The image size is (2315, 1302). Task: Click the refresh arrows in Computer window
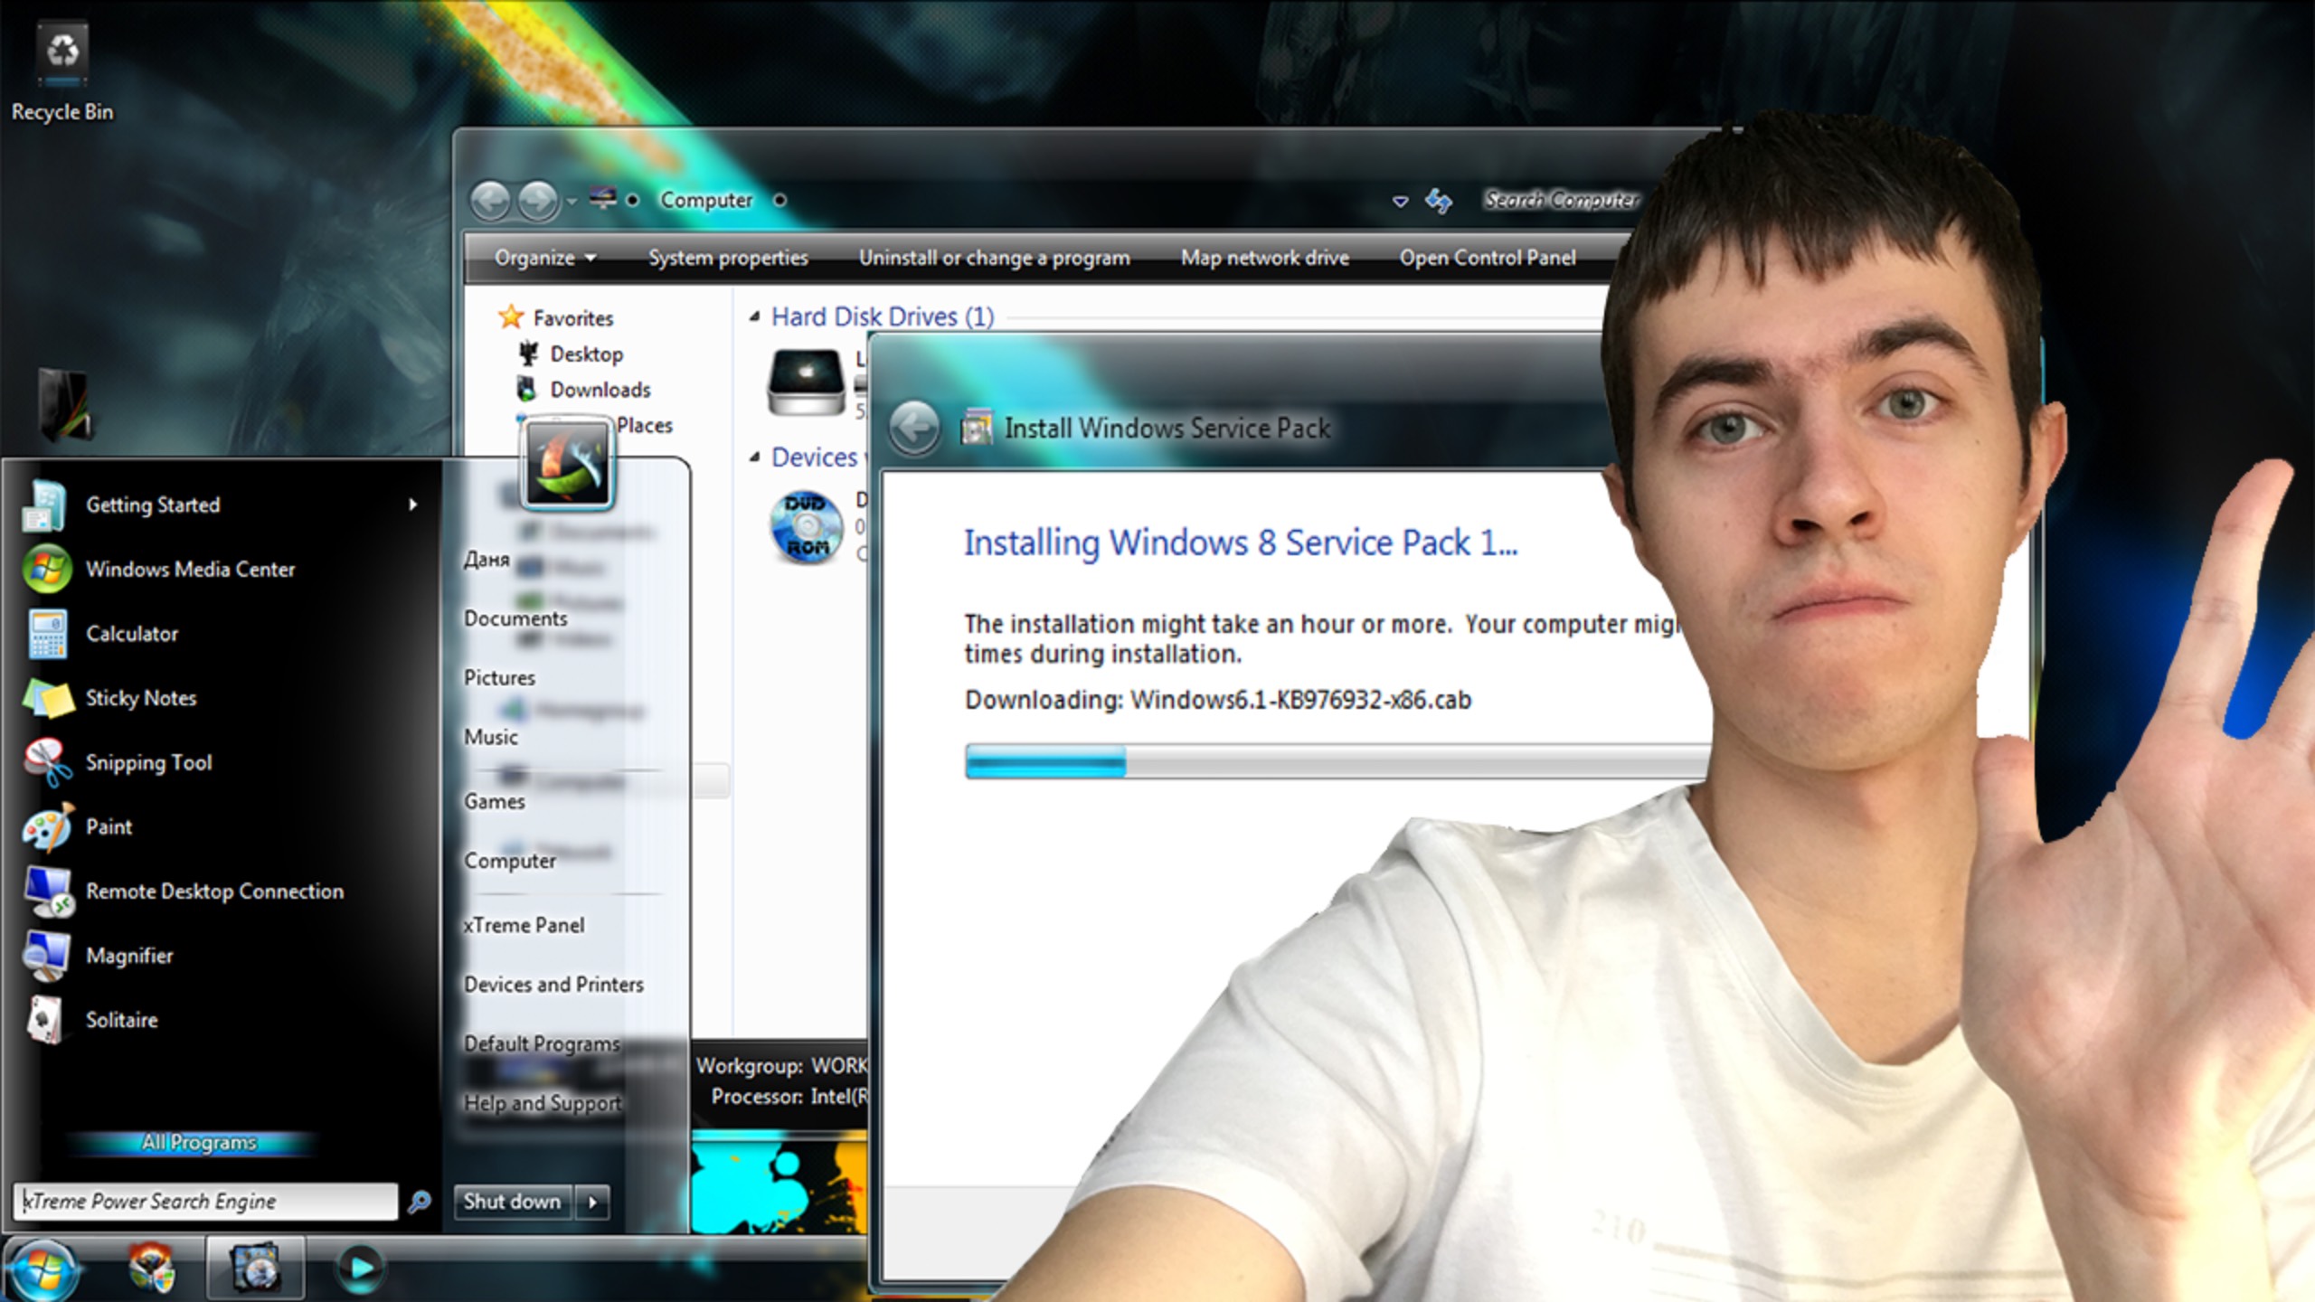click(1438, 200)
